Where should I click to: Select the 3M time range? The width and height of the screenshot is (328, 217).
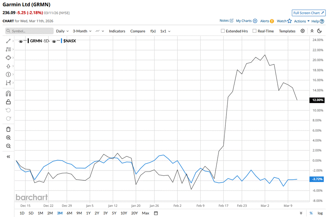click(x=60, y=213)
